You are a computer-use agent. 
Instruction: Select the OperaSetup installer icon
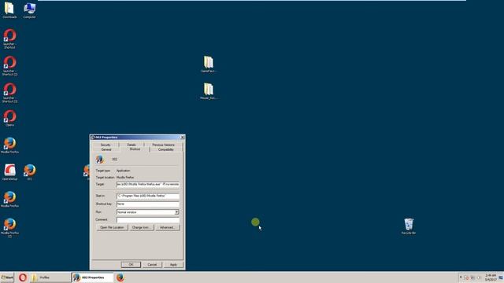pos(9,172)
